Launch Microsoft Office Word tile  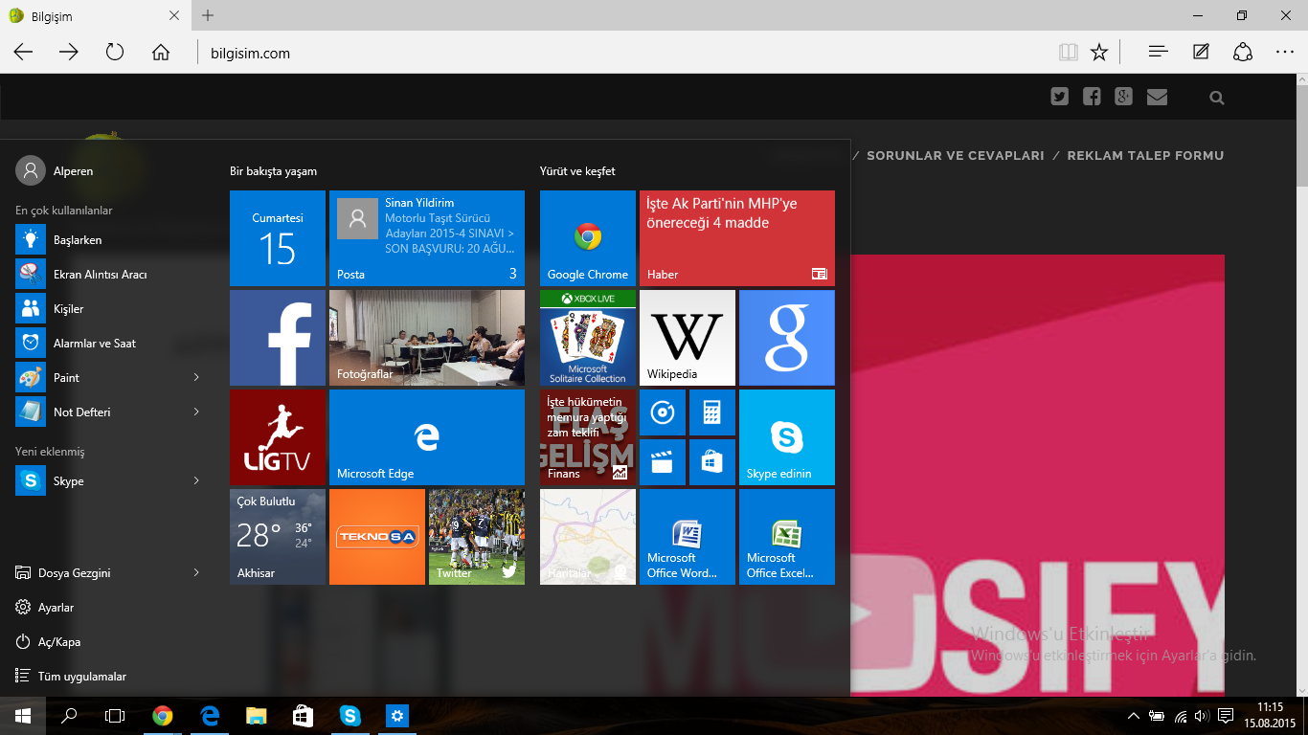688,537
